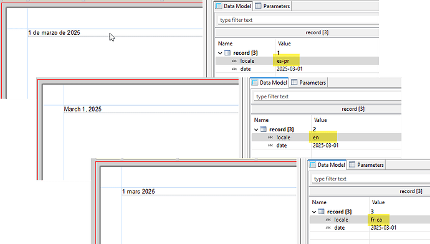This screenshot has height=244, width=430.
Task: Click the table icon beside record [3] with value 2
Action: click(263, 129)
